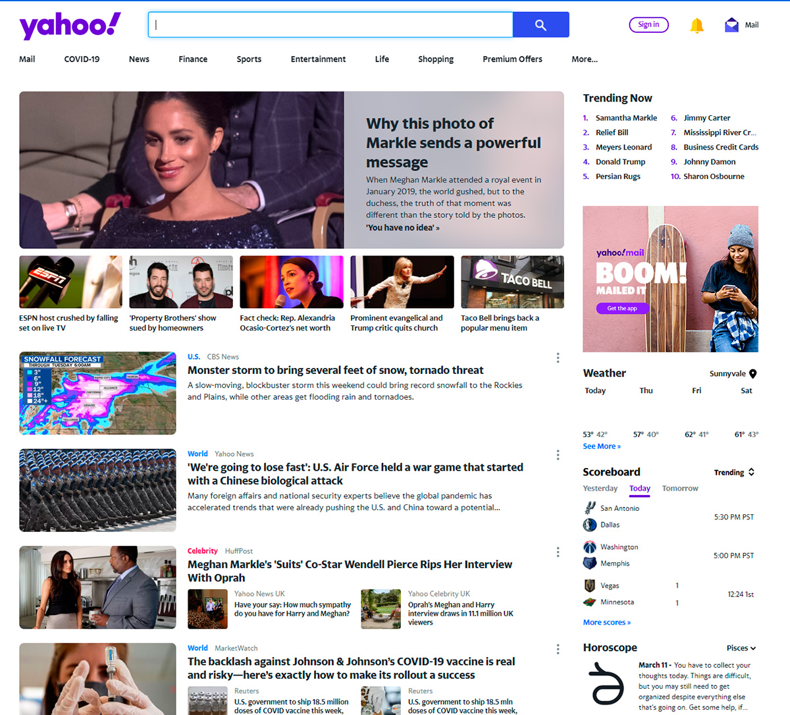
Task: Open notifications bell icon
Action: pyautogui.click(x=697, y=26)
